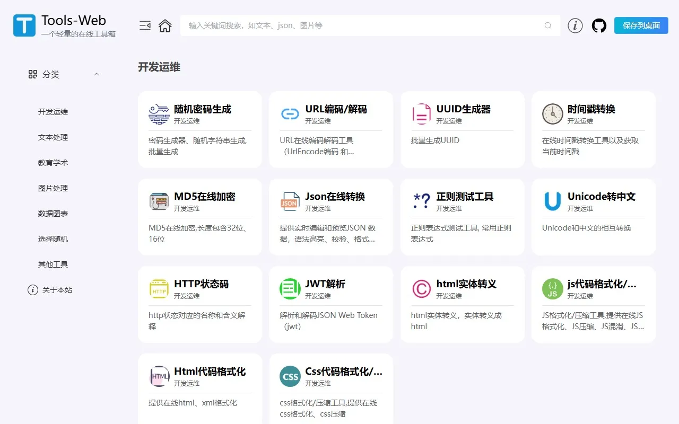
Task: Collapse the 分类 section with its chevron
Action: tap(97, 74)
